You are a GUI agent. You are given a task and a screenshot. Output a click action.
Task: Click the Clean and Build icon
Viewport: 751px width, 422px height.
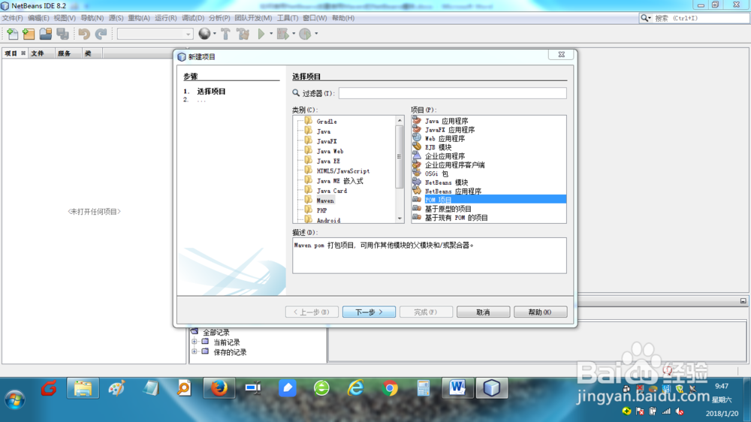coord(243,34)
